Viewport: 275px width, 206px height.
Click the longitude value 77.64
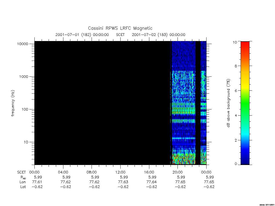tap(151, 182)
